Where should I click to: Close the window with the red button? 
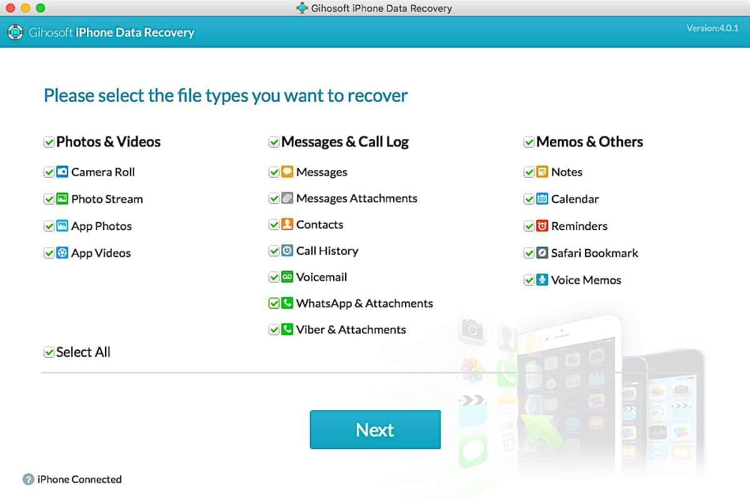pyautogui.click(x=10, y=8)
